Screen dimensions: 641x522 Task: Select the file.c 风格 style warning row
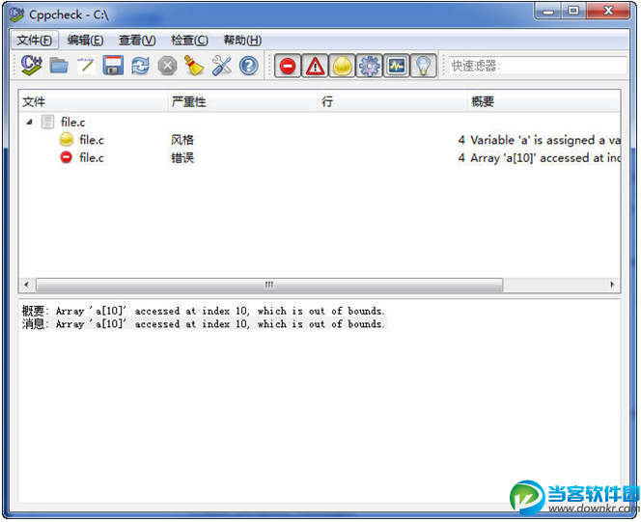pos(320,140)
